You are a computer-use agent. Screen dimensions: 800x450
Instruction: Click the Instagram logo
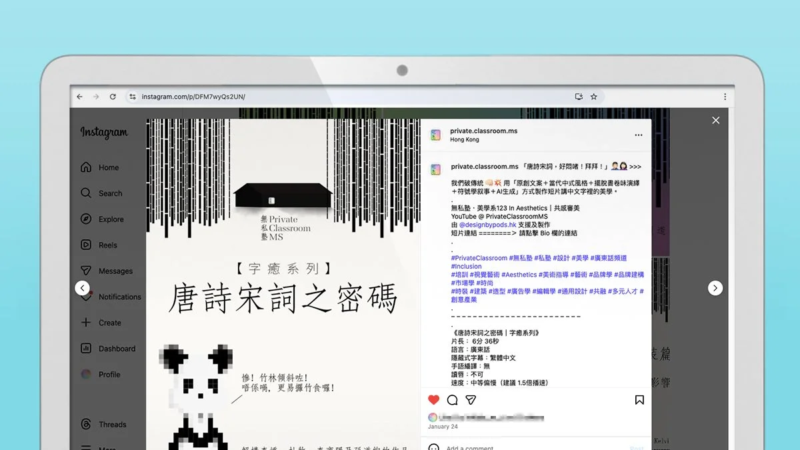point(103,133)
